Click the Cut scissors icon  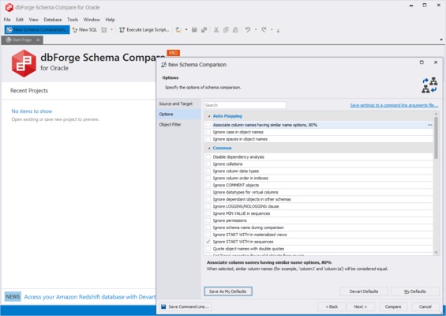pos(216,29)
